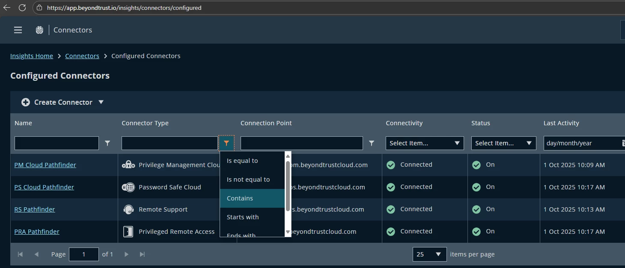
Task: Close the Connector Type filter operator menu
Action: 226,143
